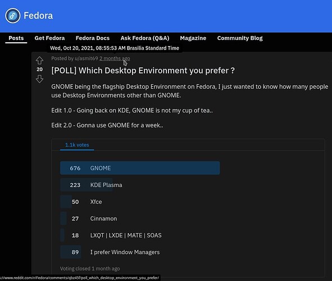Click the Fedora logo icon
The width and height of the screenshot is (332, 281).
(x=13, y=16)
